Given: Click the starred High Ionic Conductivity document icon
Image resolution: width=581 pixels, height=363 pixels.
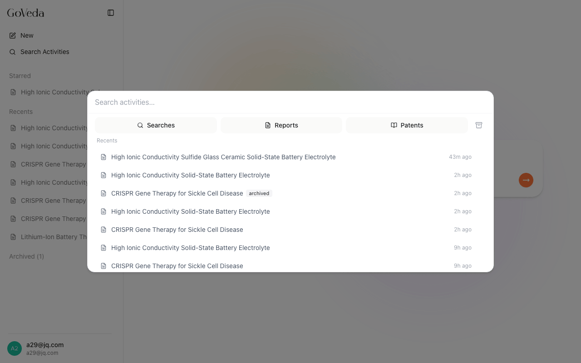Looking at the screenshot, I should (13, 92).
